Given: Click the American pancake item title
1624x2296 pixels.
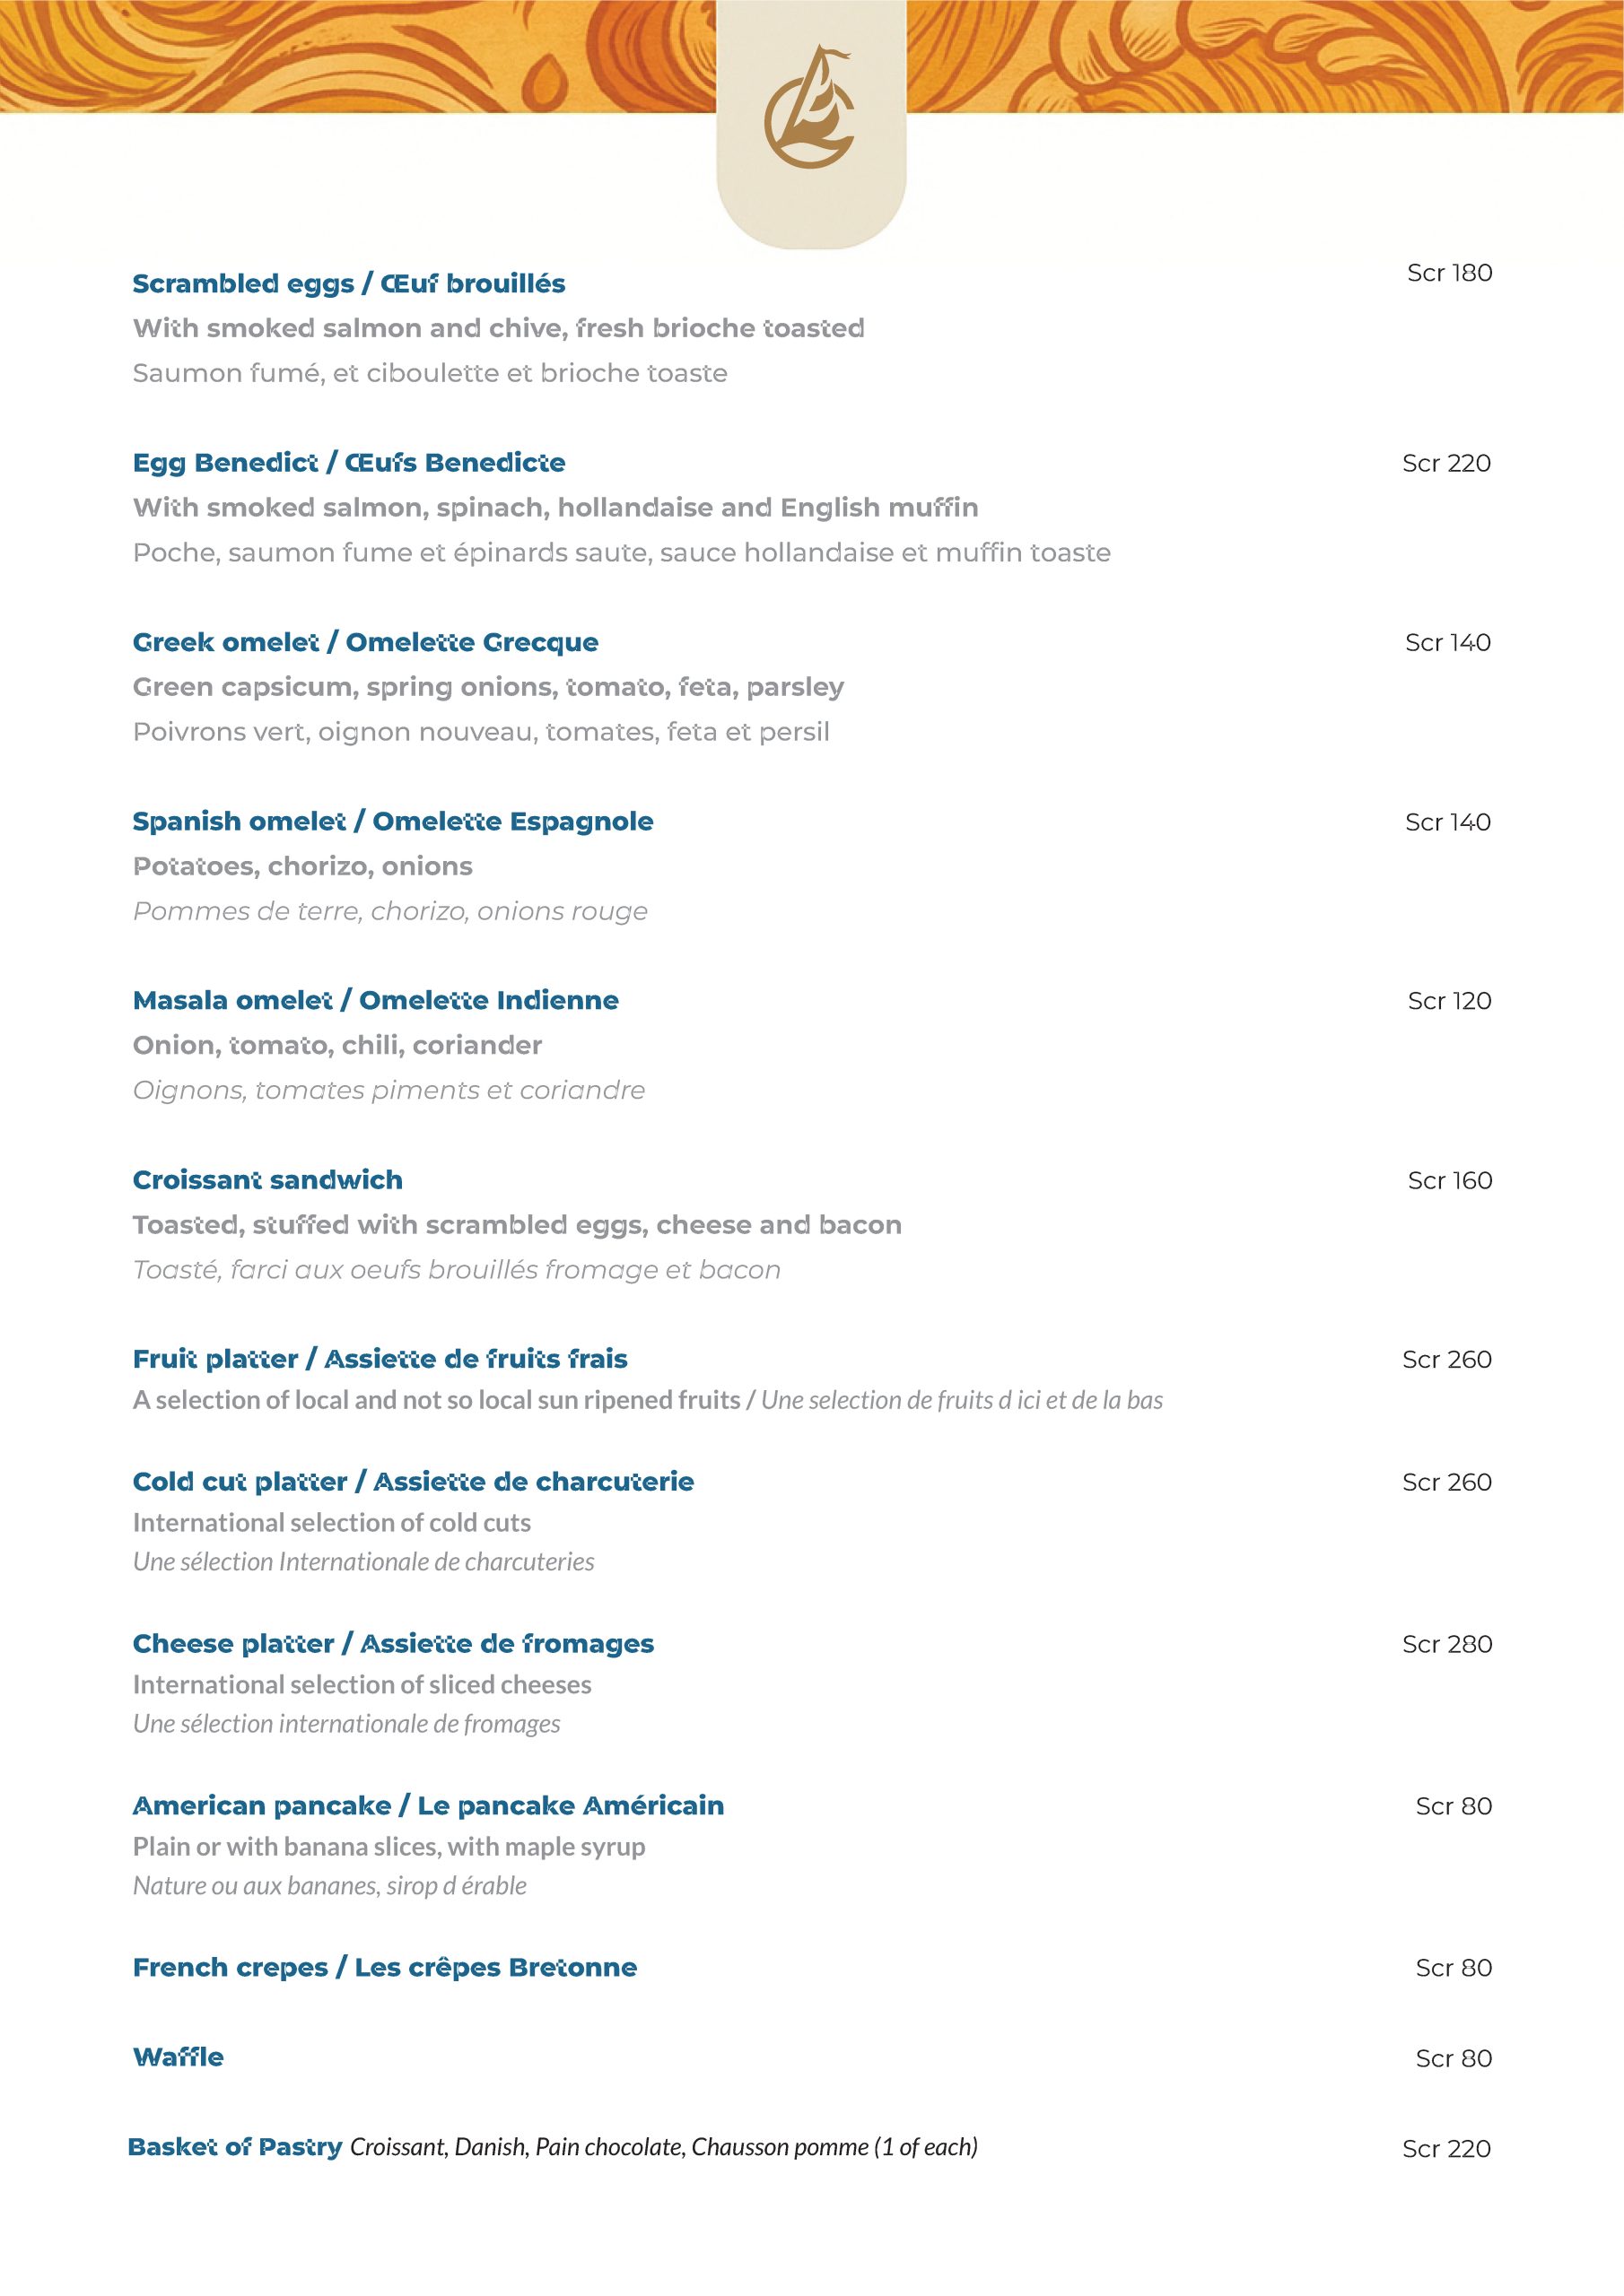Looking at the screenshot, I should tap(428, 1805).
